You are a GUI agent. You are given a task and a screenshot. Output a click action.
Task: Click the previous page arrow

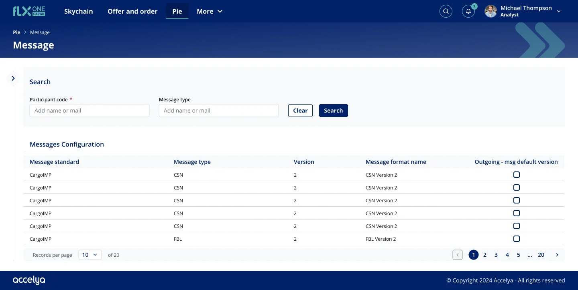pyautogui.click(x=458, y=255)
